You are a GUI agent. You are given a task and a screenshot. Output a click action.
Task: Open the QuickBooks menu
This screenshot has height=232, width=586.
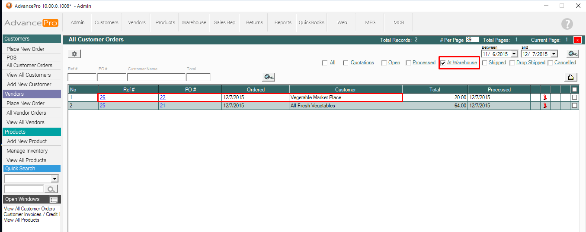point(311,22)
